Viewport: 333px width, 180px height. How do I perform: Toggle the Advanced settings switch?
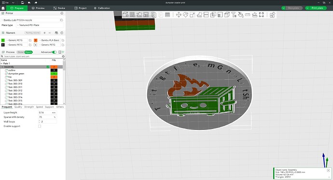click(x=55, y=52)
